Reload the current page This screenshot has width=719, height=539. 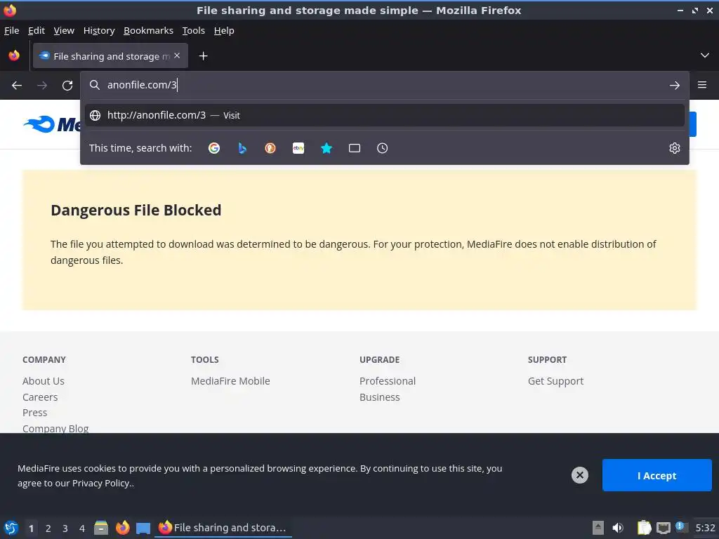67,85
